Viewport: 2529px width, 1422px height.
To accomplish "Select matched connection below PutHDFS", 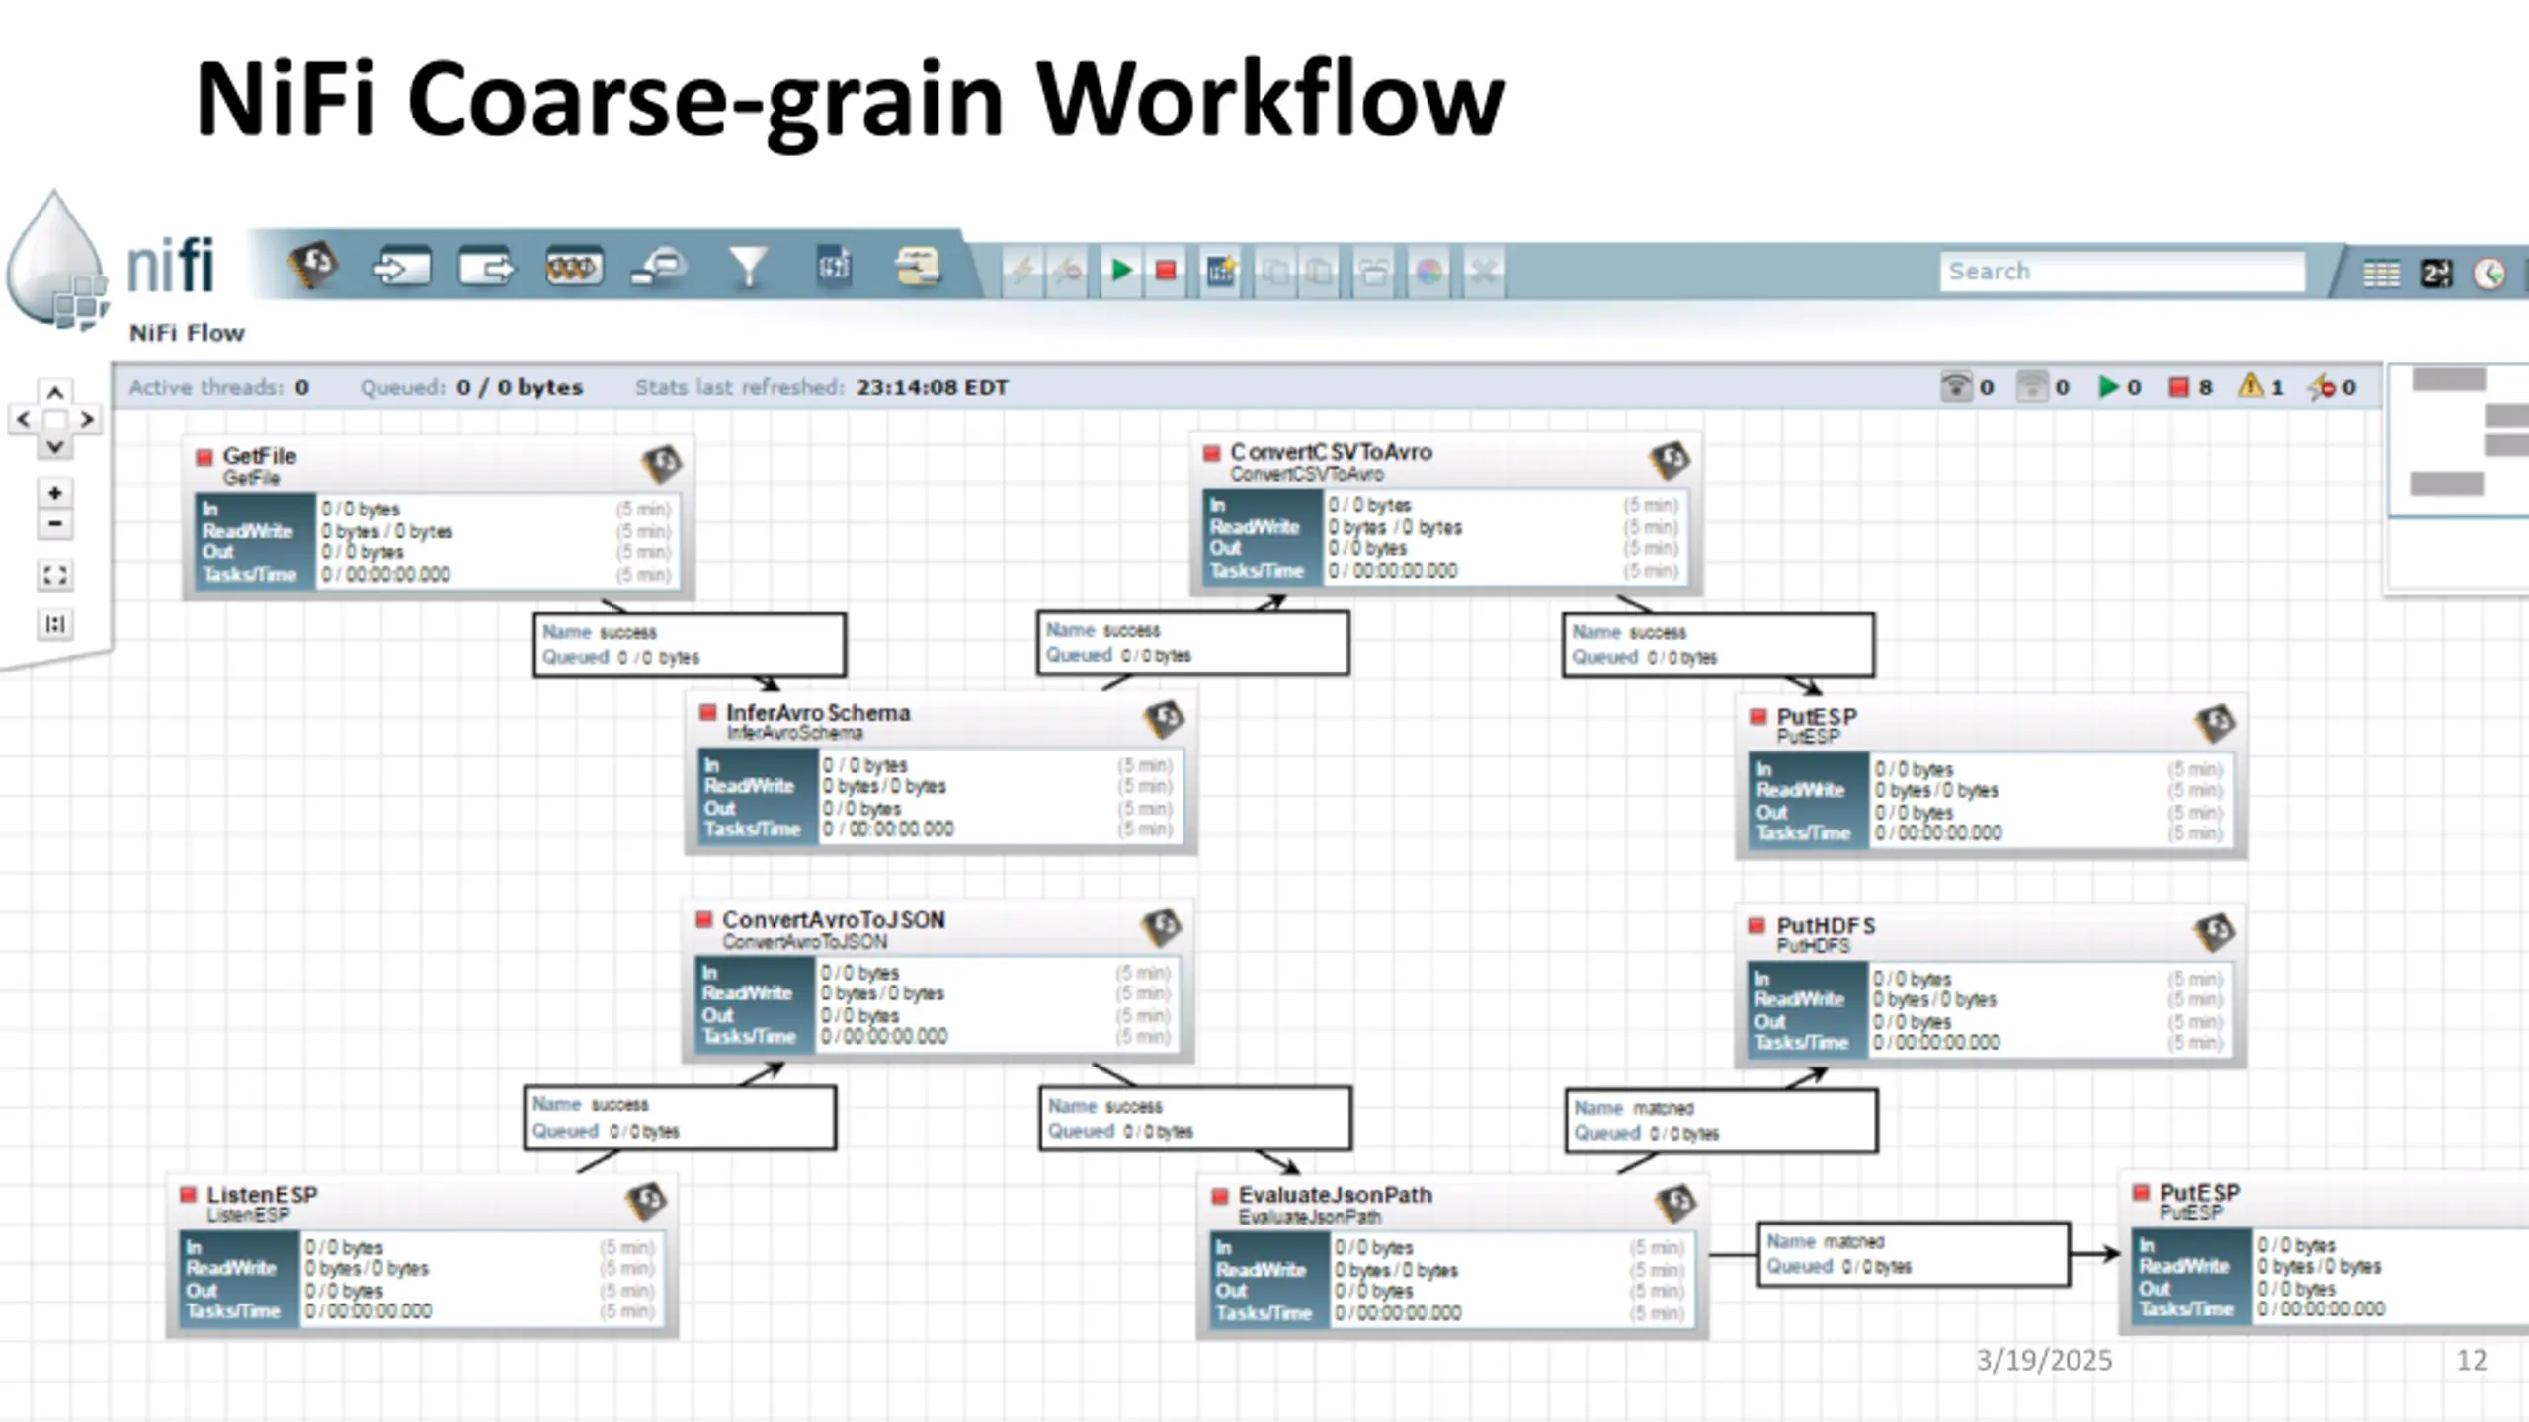I will click(1722, 1121).
